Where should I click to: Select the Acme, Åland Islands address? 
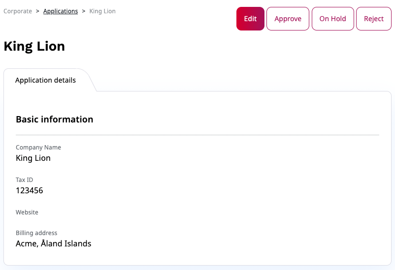tap(53, 243)
